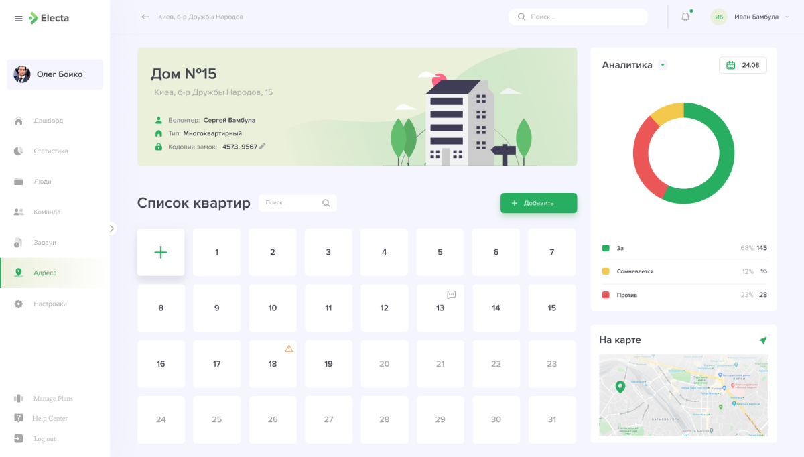Open the 24.08 date picker
Viewport: 804px width, 457px height.
click(743, 65)
